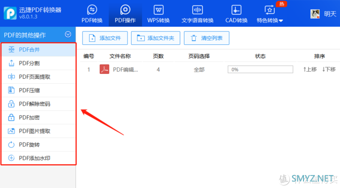The width and height of the screenshot is (340, 188).
Task: Click the PDF merge icon
Action: pos(11,49)
